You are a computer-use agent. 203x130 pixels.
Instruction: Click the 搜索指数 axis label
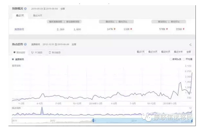[x=16, y=66]
